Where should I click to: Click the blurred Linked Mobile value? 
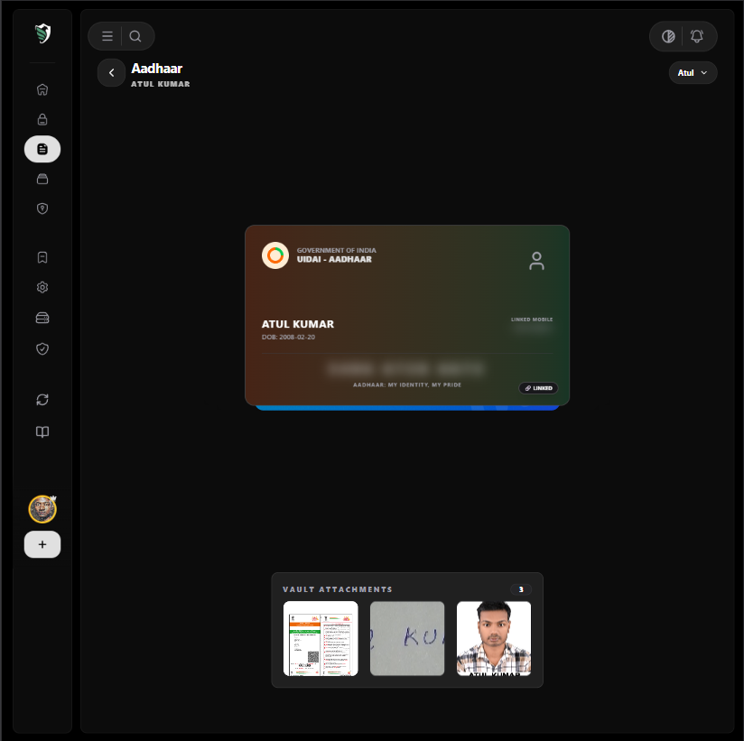(532, 329)
